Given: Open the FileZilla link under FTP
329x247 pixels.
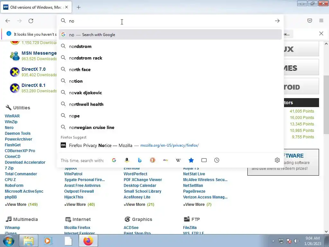Looking at the screenshot, I should coord(190,227).
